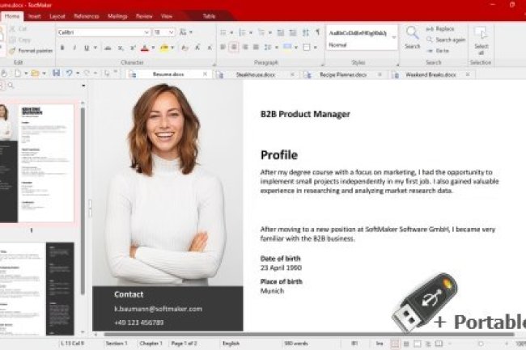Click the Copy command
The image size is (526, 350).
(20, 40)
